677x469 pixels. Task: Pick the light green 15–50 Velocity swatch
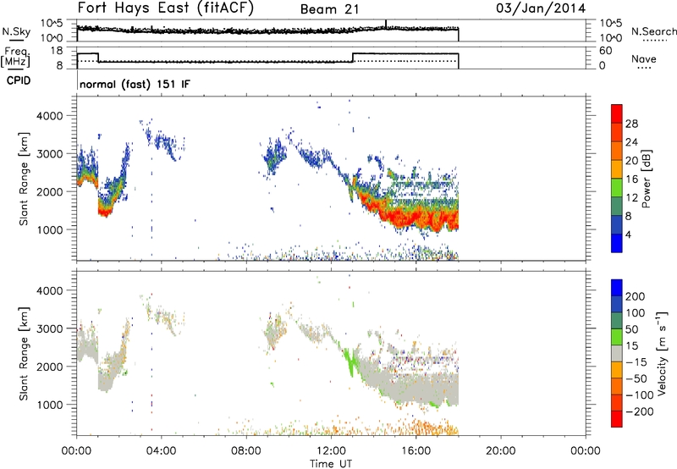pyautogui.click(x=617, y=337)
